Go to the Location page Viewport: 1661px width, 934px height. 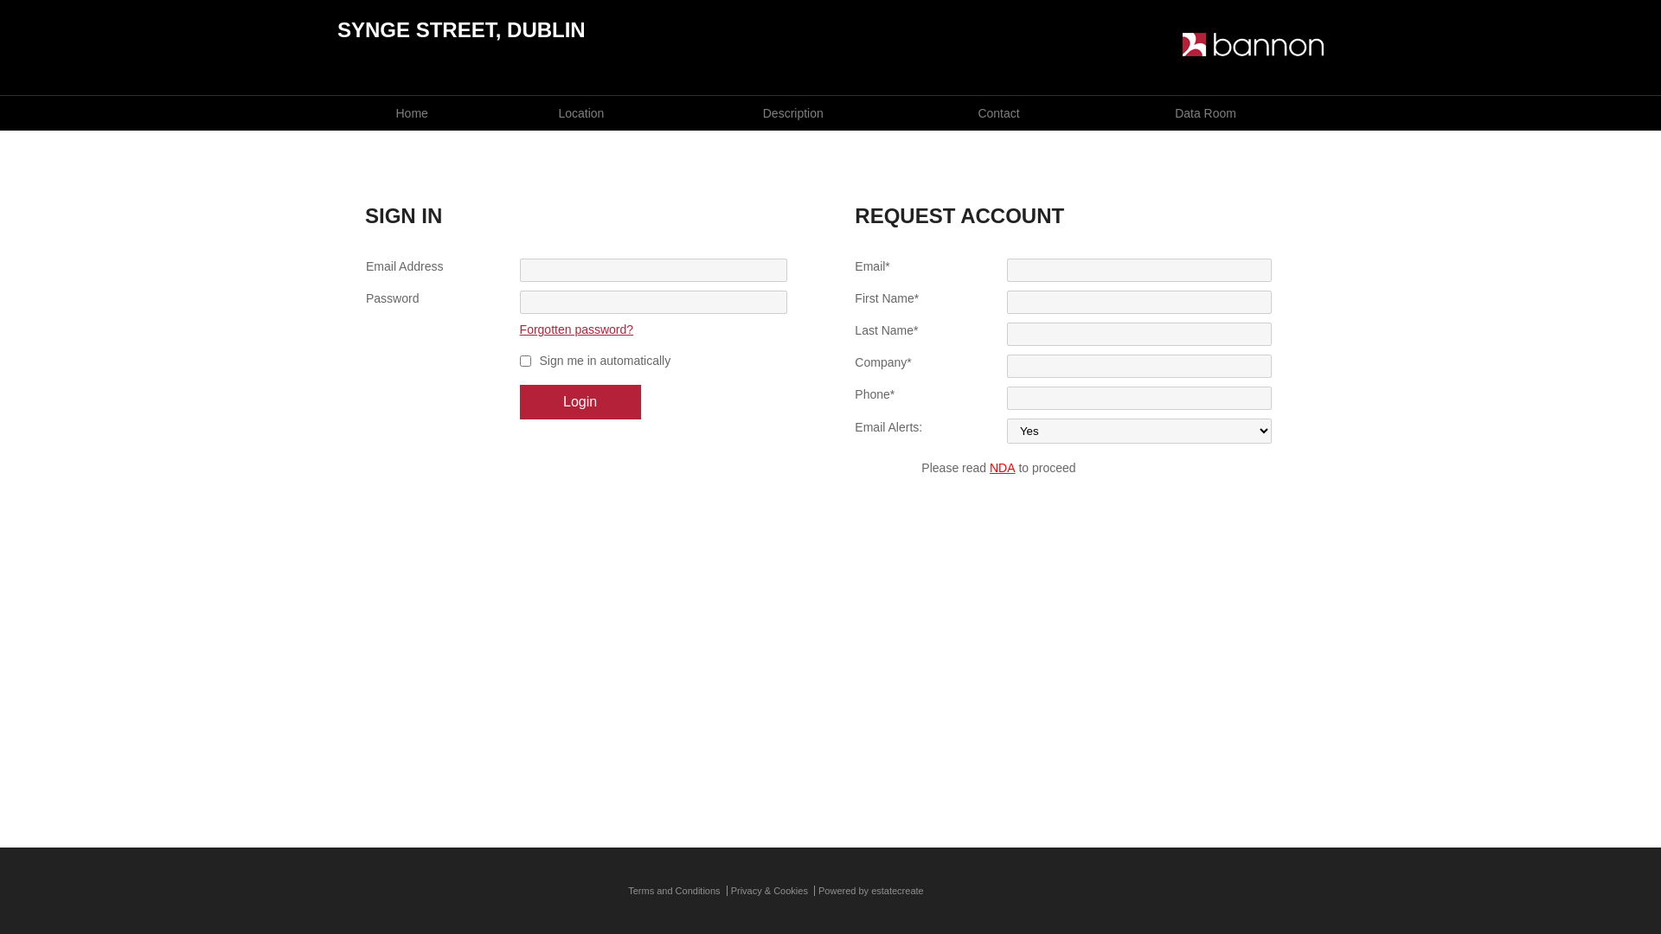coord(580,113)
